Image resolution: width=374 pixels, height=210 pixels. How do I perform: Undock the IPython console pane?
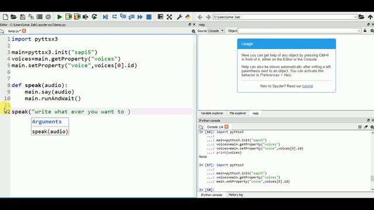(x=368, y=121)
